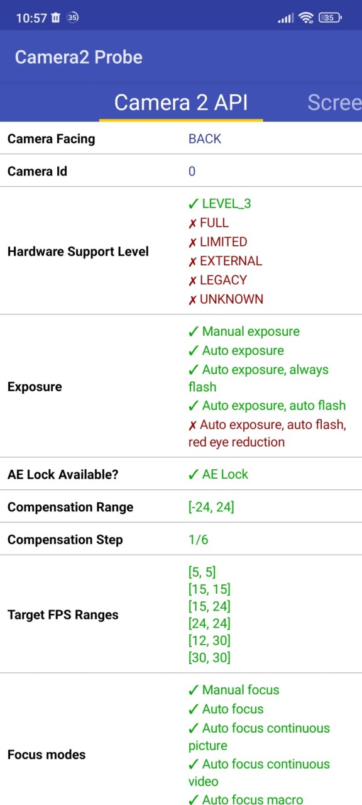Image resolution: width=362 pixels, height=805 pixels.
Task: Select the Camera Facing BACK value
Action: (205, 138)
